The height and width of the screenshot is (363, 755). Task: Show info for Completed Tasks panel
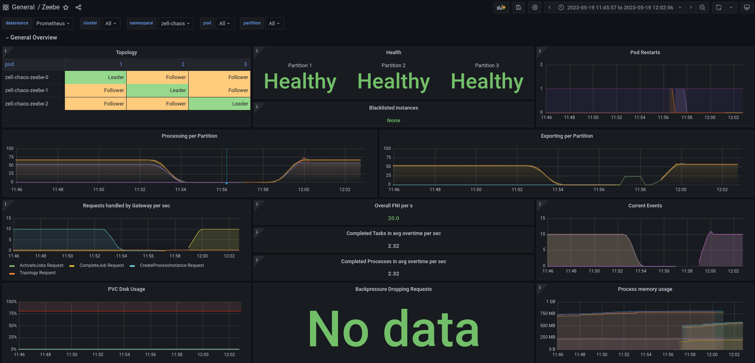click(257, 231)
